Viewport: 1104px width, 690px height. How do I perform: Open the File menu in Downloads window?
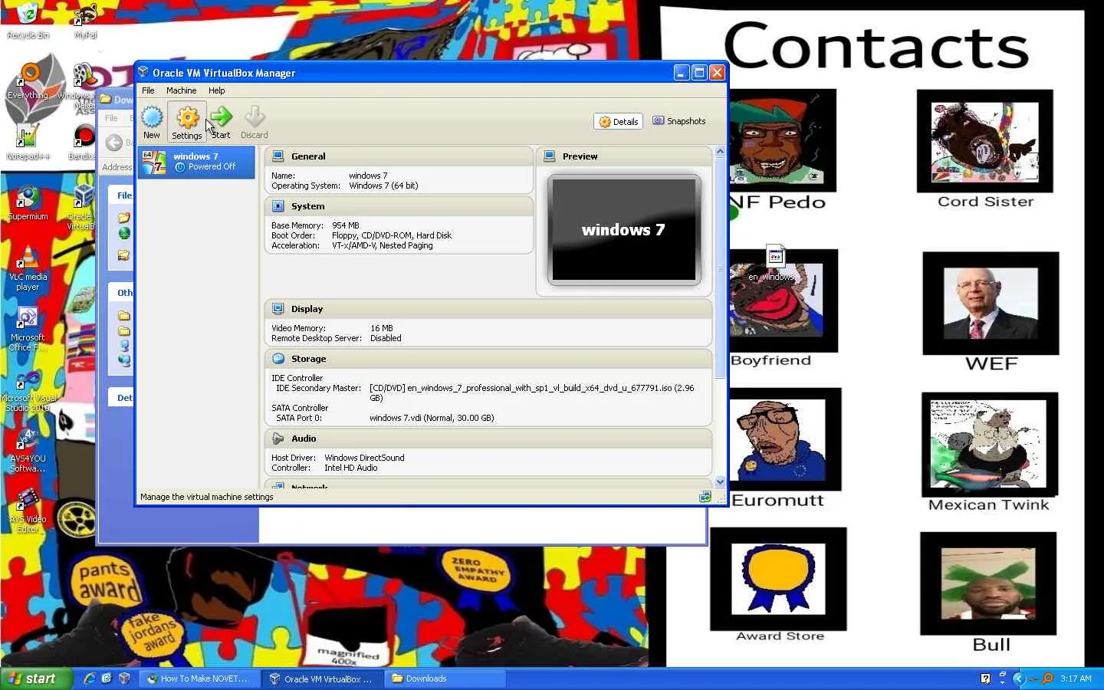111,118
